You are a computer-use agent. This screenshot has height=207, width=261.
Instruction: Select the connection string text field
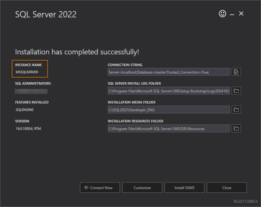click(x=169, y=72)
